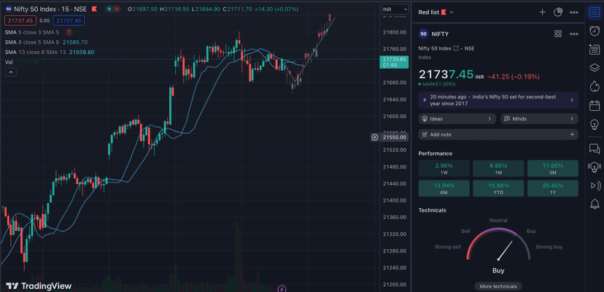Open the Notifications bell icon

click(x=594, y=204)
